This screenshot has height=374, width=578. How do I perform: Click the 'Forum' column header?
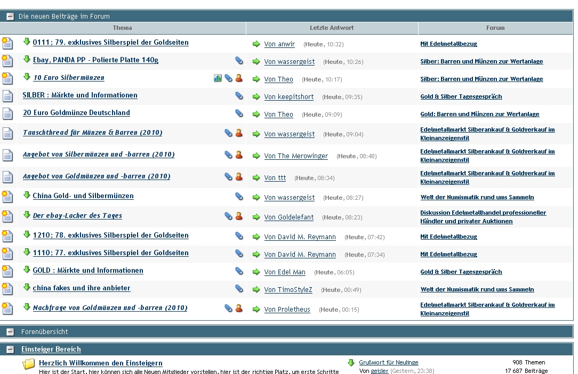495,28
